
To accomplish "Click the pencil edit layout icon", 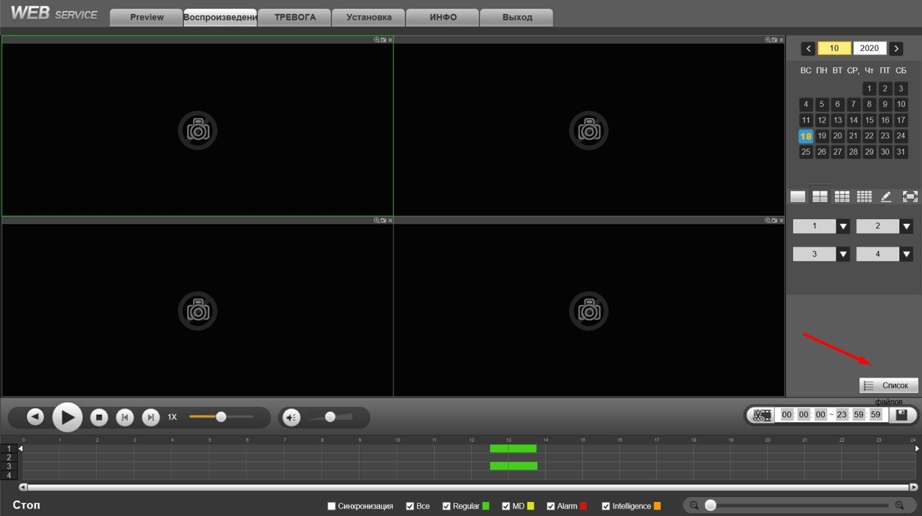I will 886,196.
